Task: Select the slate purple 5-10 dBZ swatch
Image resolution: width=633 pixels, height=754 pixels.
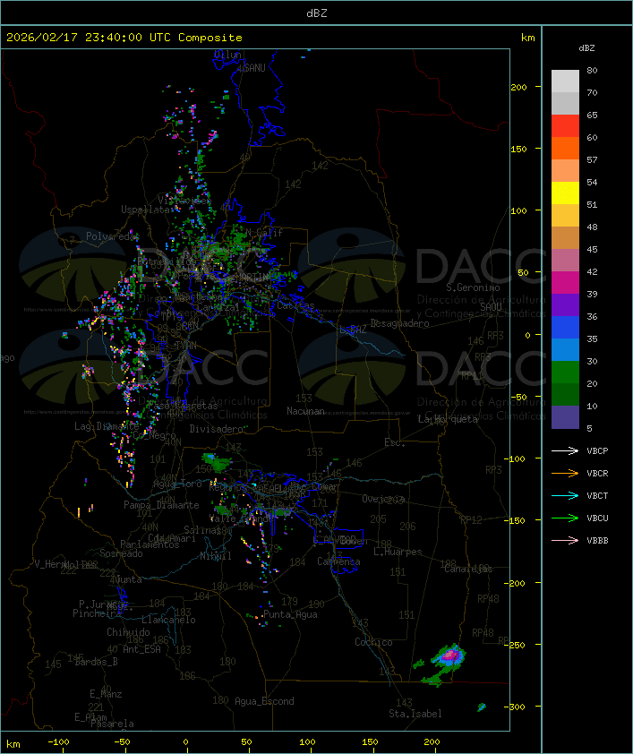Action: click(x=565, y=417)
